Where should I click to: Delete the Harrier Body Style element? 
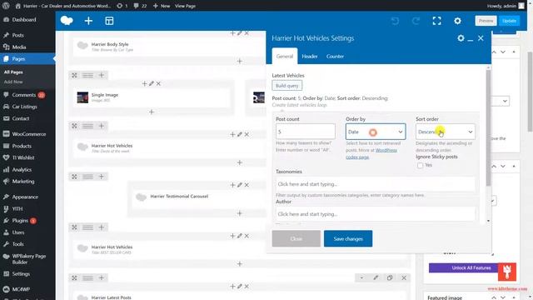247,33
